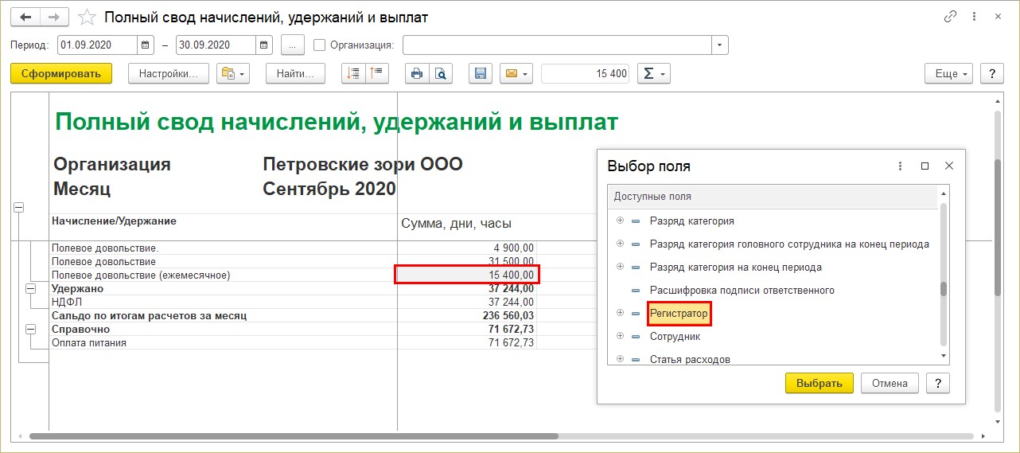1020x453 pixels.
Task: Collapse the Справочно group
Action: click(x=31, y=329)
